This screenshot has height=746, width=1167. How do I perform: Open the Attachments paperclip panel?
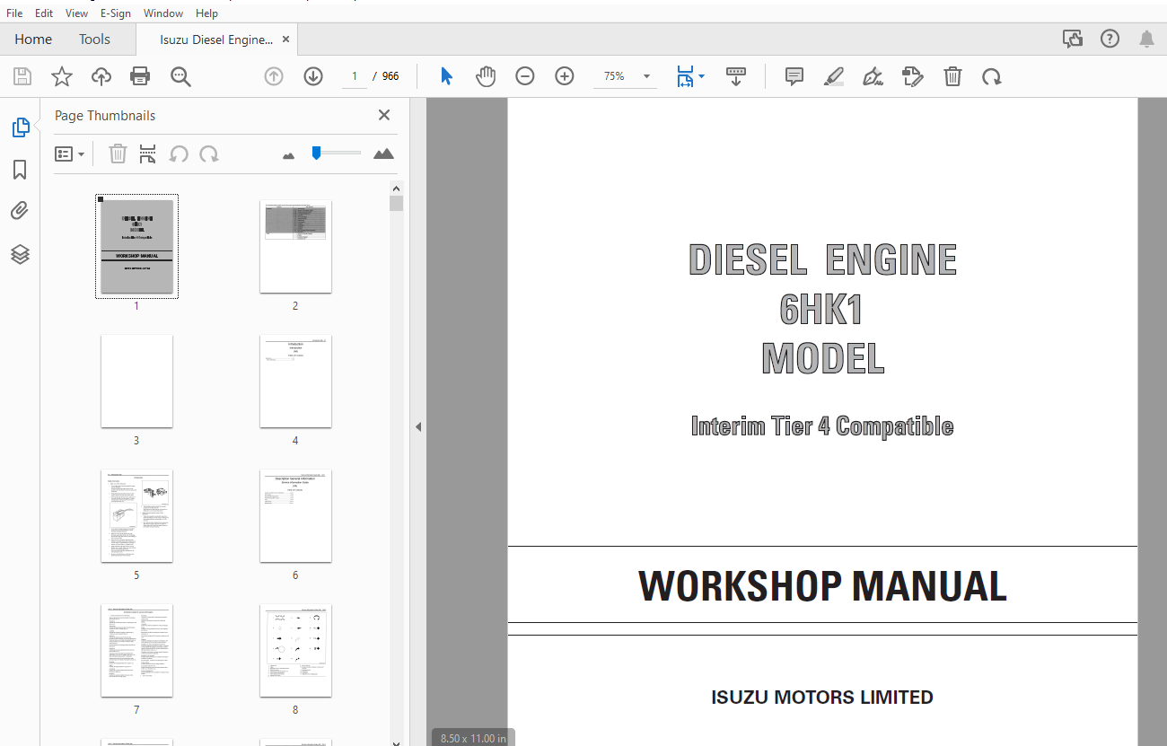(20, 211)
